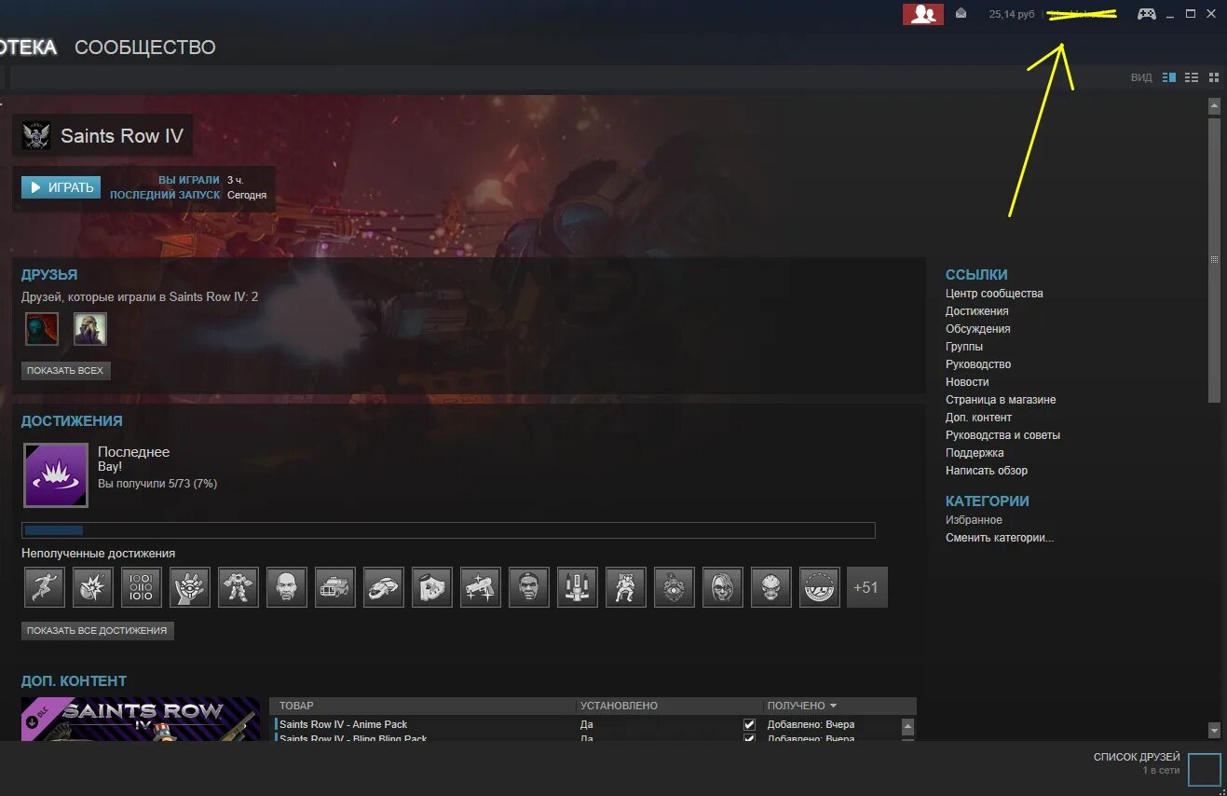Open the Обсуждения link
Screen dimensions: 1227x796
point(977,329)
